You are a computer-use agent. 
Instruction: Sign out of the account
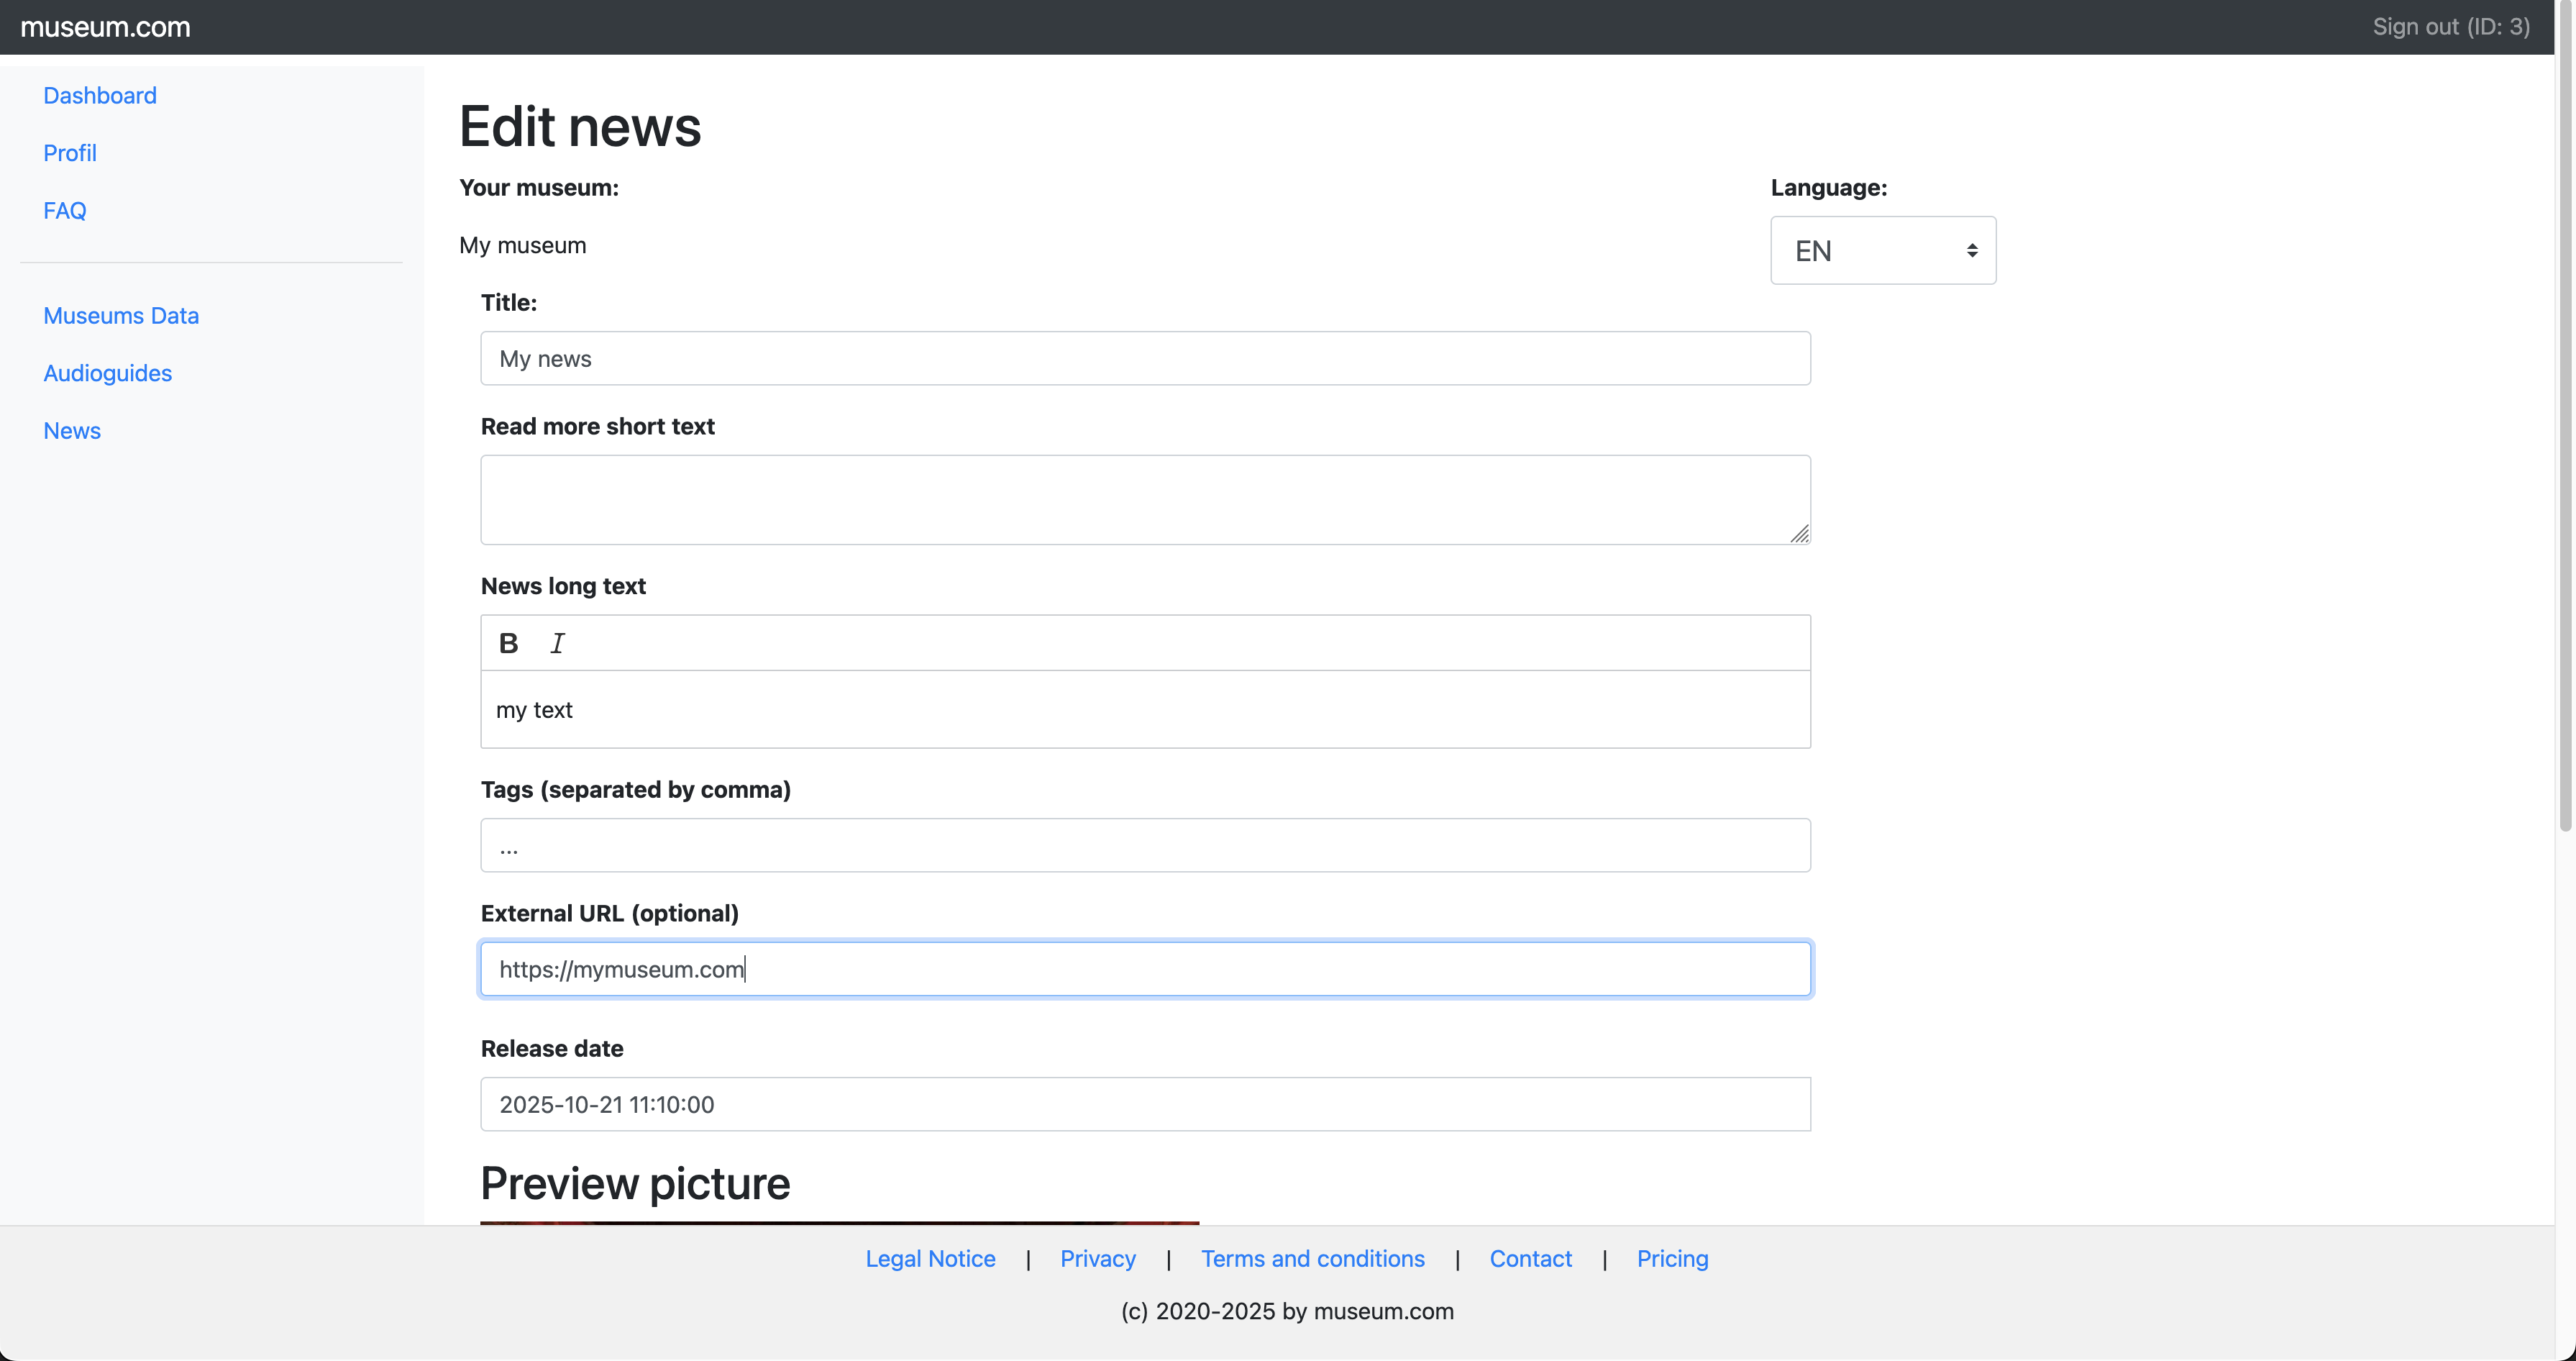2450,27
